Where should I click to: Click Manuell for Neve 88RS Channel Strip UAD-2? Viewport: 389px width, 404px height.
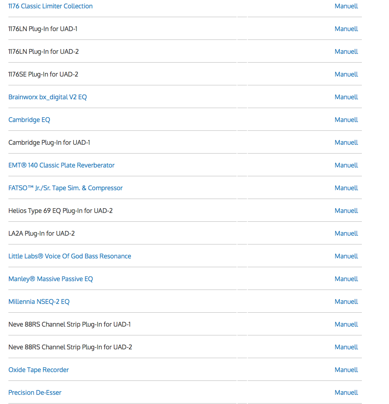(346, 347)
